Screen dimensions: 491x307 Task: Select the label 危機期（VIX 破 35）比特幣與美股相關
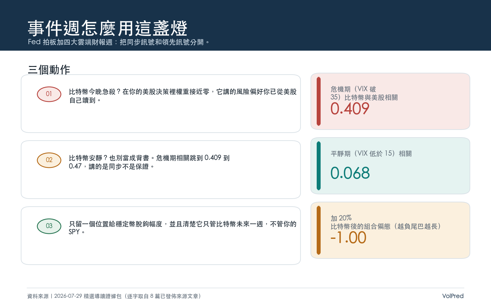(364, 93)
